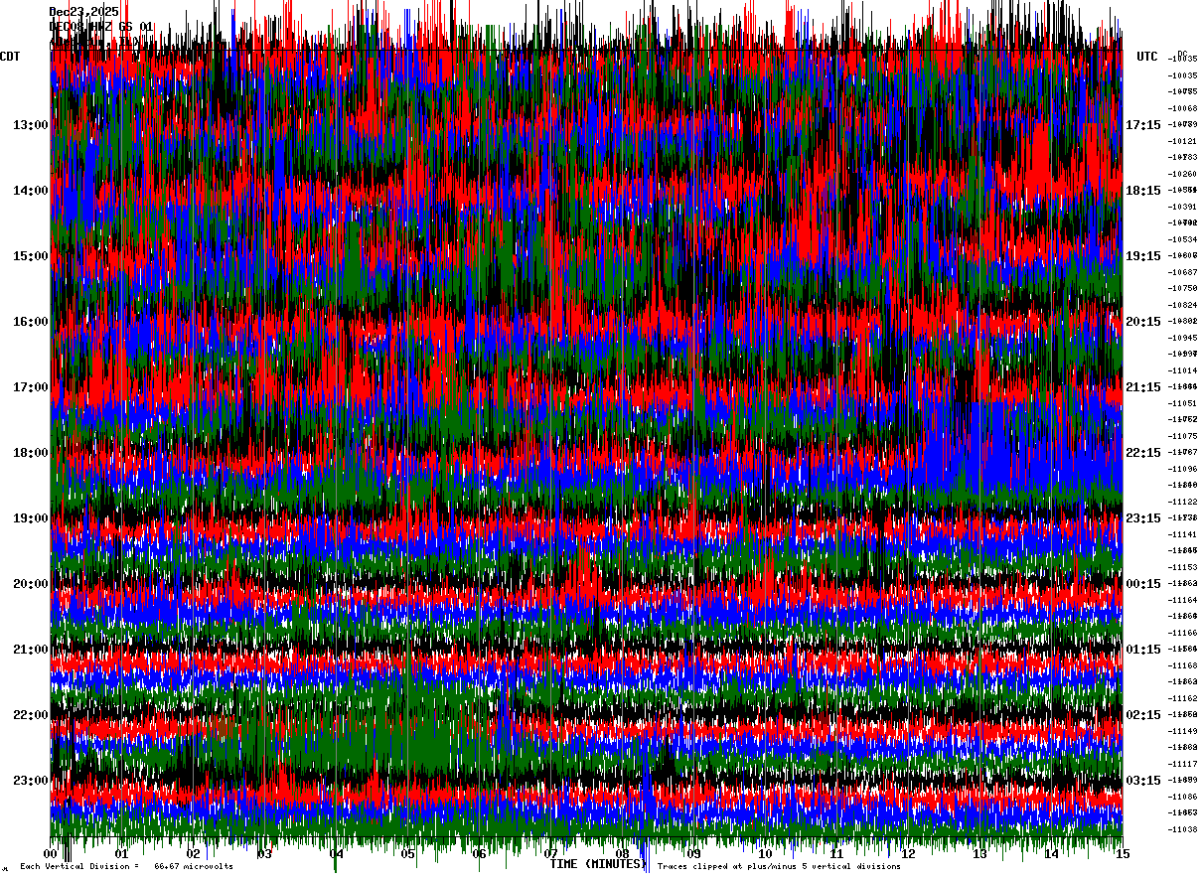Click the 19:15 UTC time label

1143,256
